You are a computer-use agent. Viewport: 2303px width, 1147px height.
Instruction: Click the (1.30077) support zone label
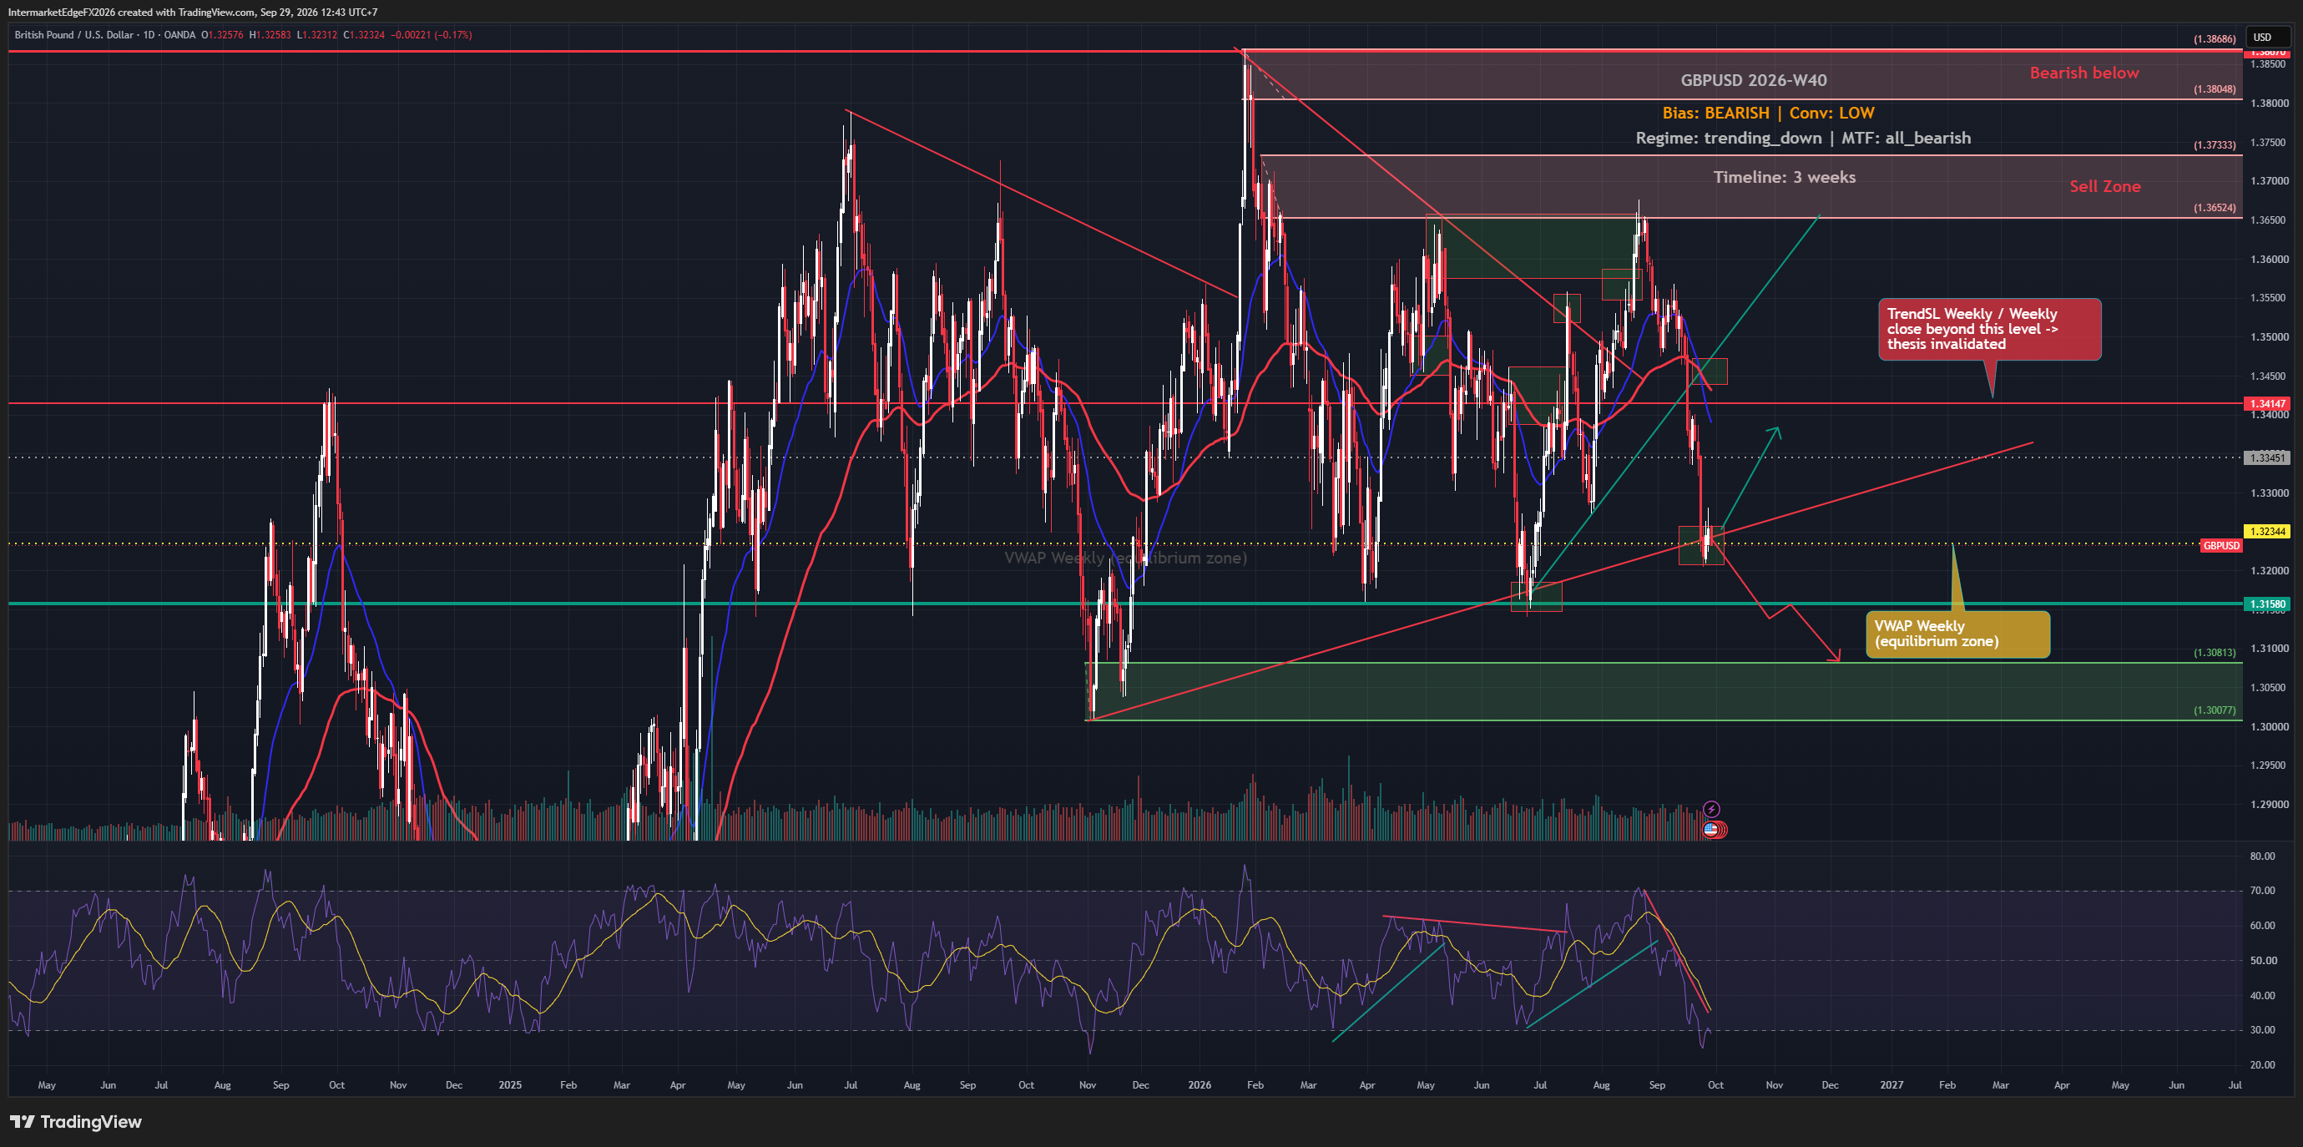[2214, 710]
